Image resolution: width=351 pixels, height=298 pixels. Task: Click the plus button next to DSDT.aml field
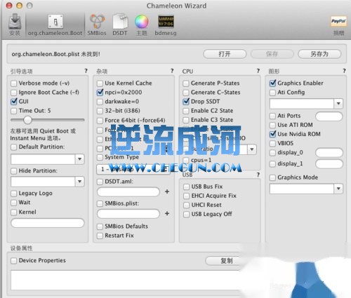pos(167,191)
